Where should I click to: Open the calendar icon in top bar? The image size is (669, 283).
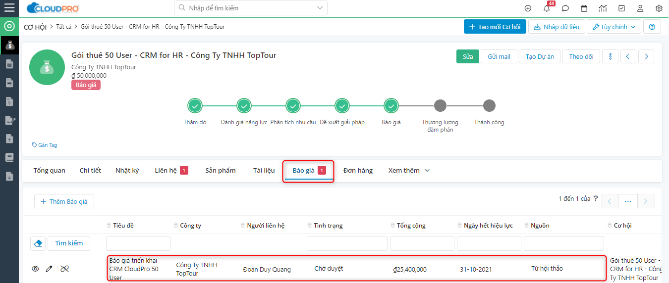[x=584, y=8]
